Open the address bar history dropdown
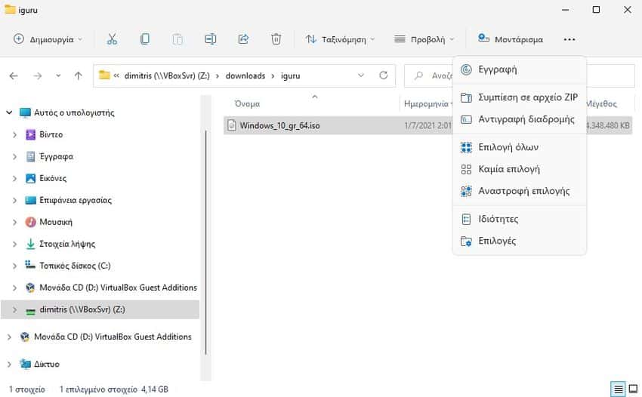Screen dimensions: 642x397 [361, 75]
